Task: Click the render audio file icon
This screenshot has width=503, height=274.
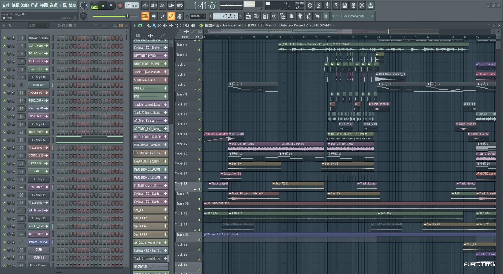Action: pos(353,5)
